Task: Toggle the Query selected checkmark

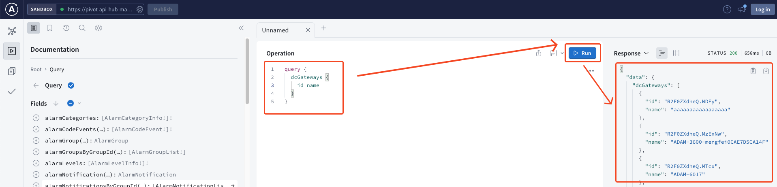Action: pos(71,85)
